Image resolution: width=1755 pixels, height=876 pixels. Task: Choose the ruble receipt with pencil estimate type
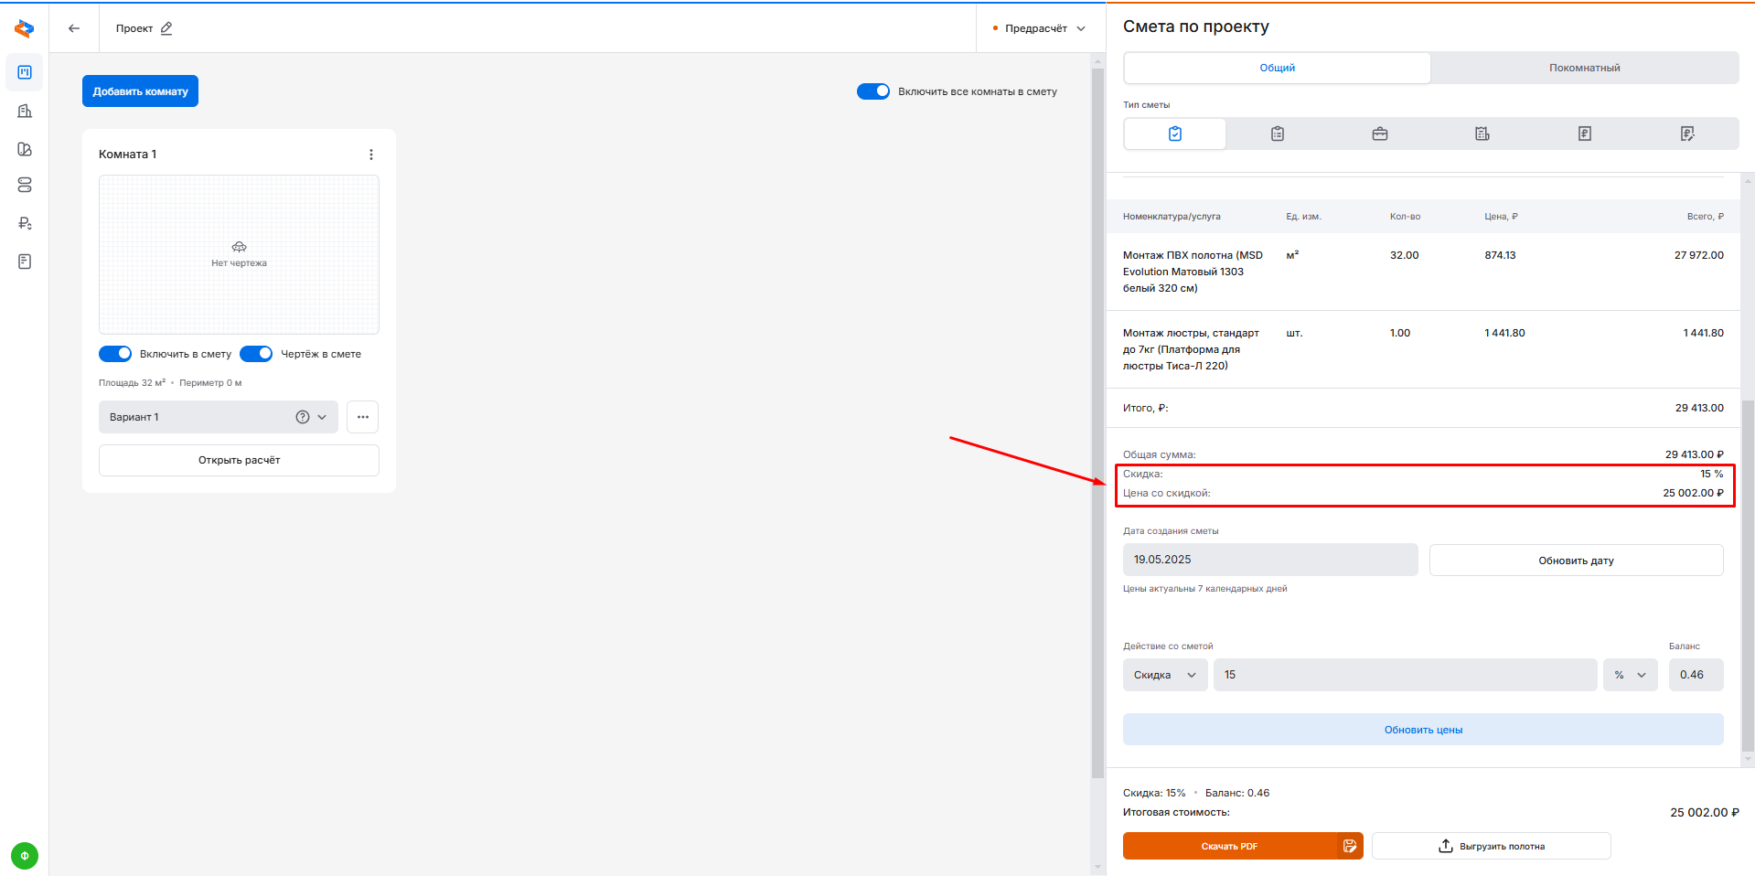1687,134
